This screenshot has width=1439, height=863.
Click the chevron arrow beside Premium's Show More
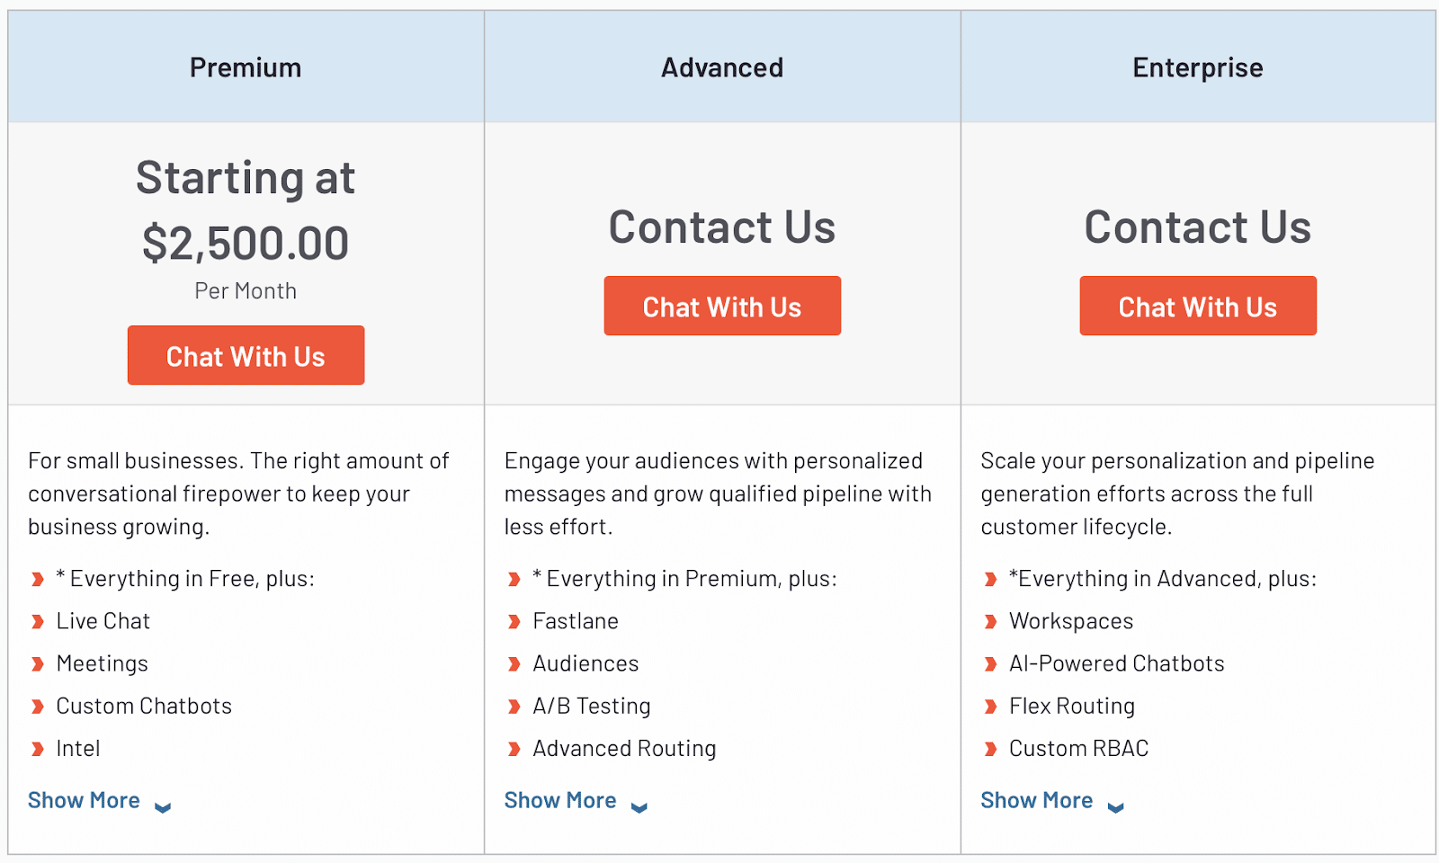[x=163, y=807]
